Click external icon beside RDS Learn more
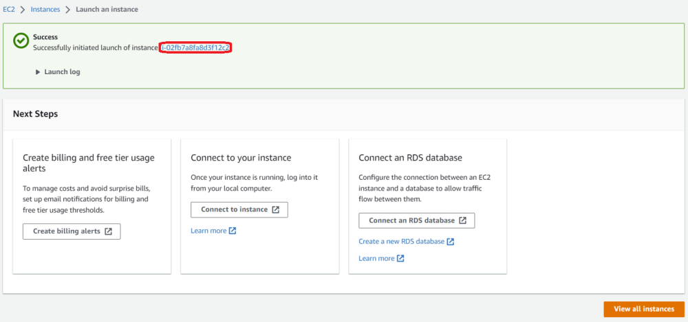Screen dimensions: 688x322 click(400, 258)
